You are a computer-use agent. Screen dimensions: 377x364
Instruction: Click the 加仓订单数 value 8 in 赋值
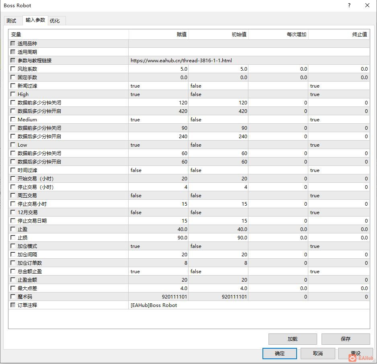(186, 263)
